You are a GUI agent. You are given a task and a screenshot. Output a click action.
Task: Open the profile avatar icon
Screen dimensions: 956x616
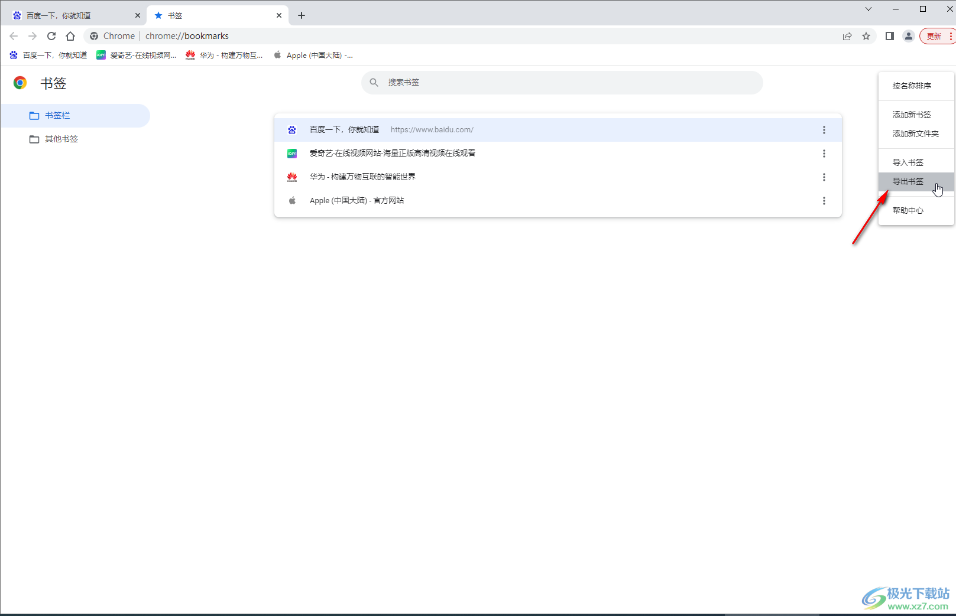click(x=909, y=36)
